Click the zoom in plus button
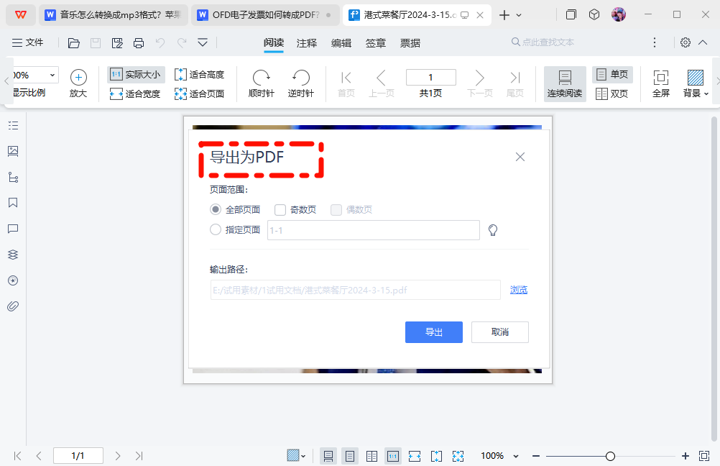The width and height of the screenshot is (720, 466). [686, 456]
